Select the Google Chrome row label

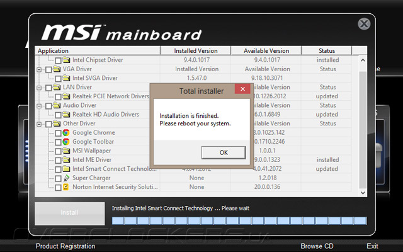(x=94, y=132)
